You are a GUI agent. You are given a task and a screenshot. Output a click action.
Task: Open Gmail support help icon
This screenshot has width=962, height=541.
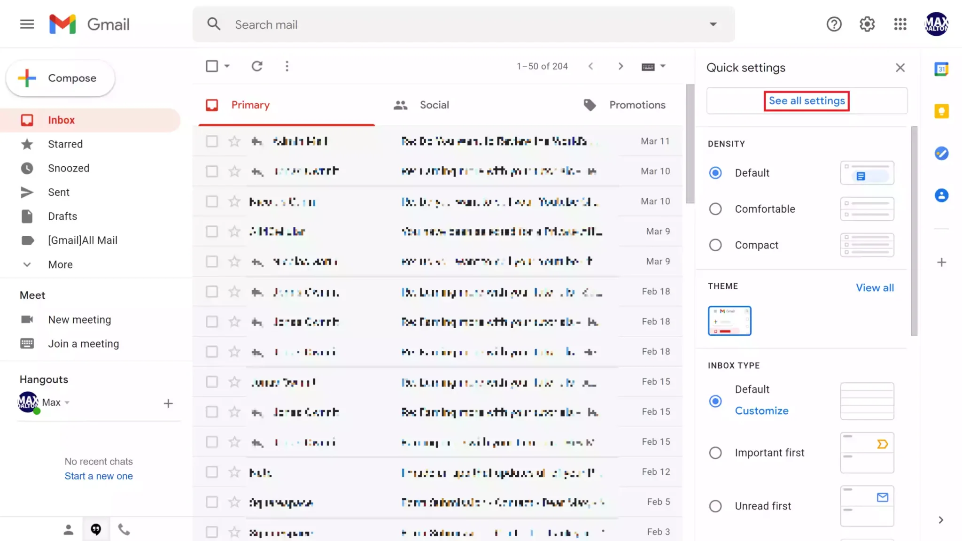tap(834, 24)
